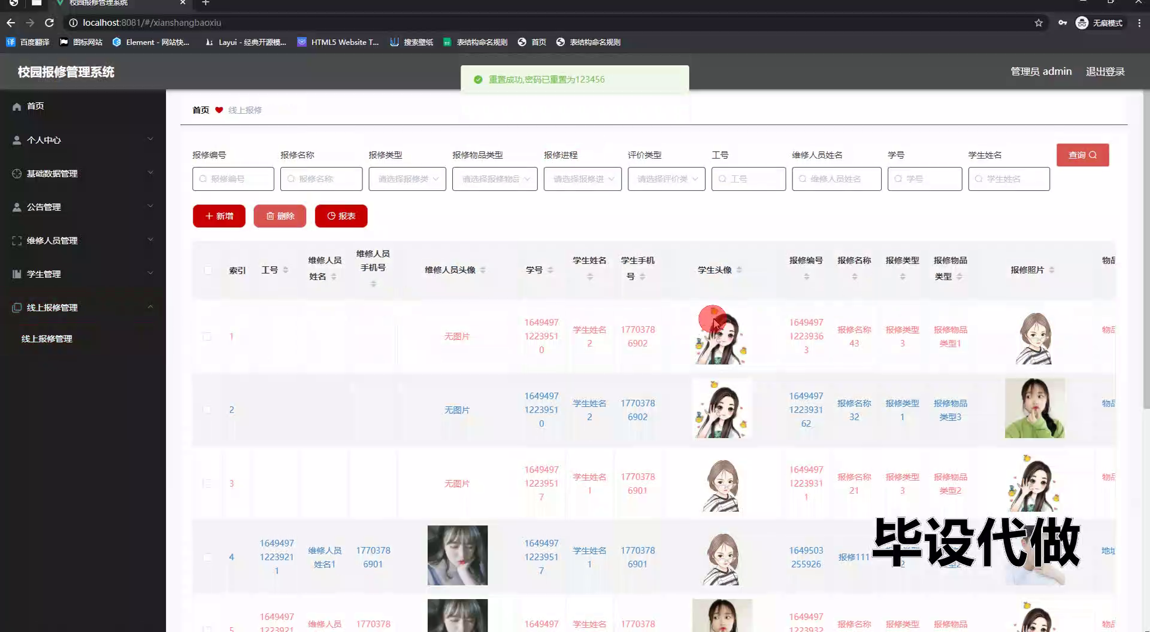Expand the 公告管理 menu chevron
The image size is (1150, 632).
tap(150, 206)
